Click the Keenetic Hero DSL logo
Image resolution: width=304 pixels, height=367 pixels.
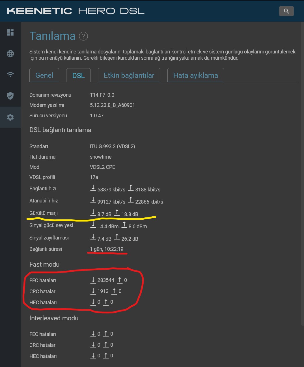[x=76, y=11]
